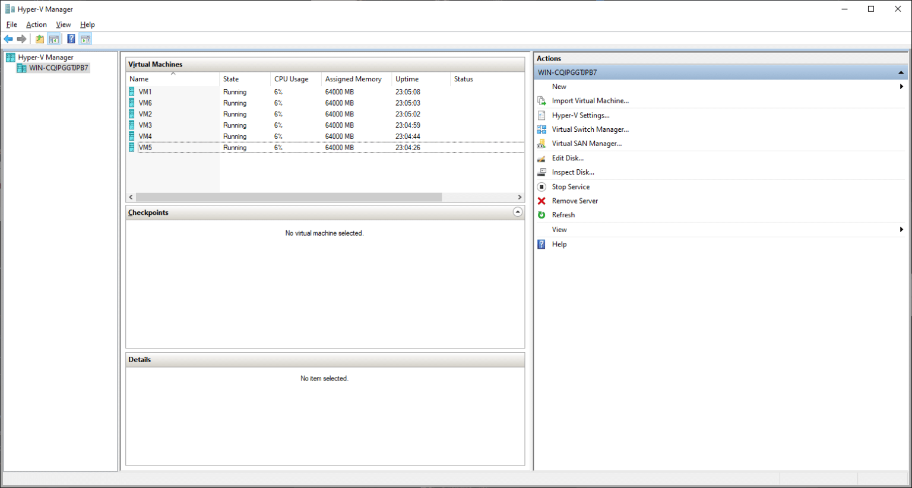Expand the View submenu arrow in Actions

tap(901, 230)
